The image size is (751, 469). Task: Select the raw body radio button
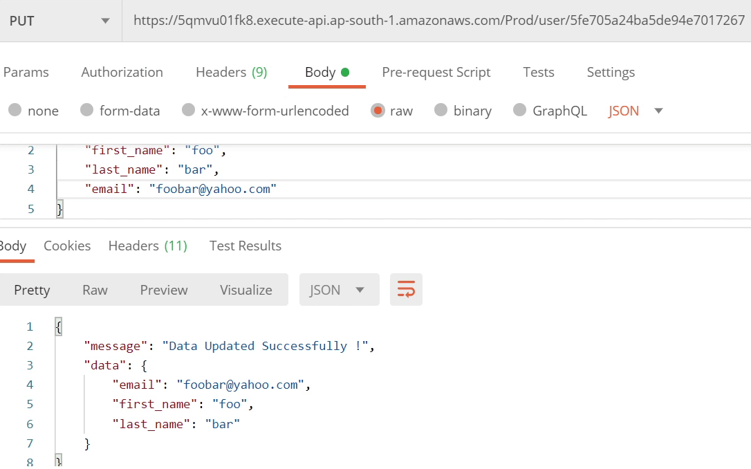click(378, 111)
